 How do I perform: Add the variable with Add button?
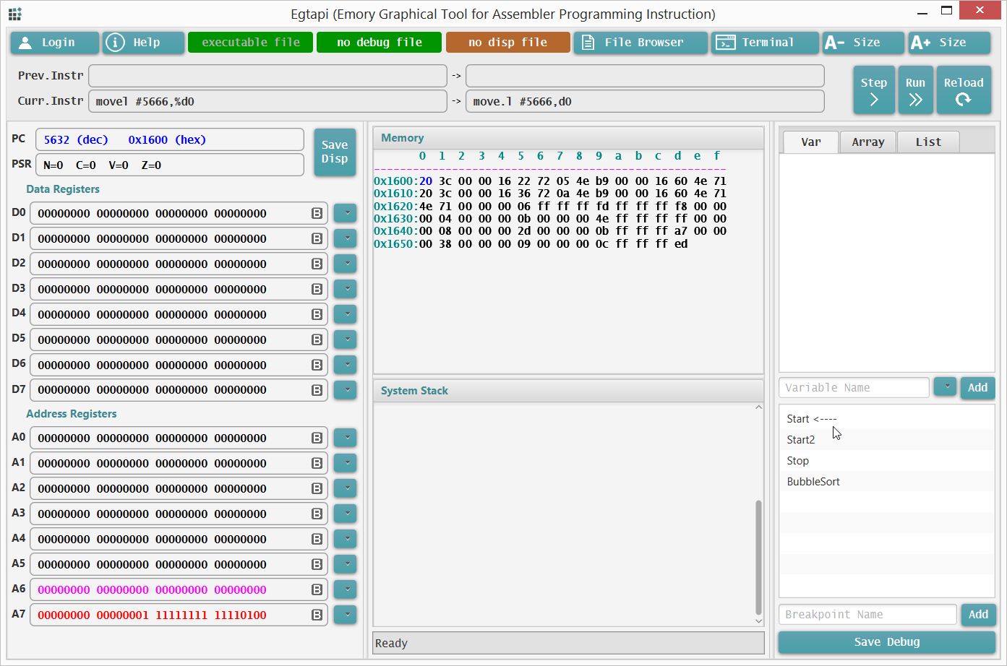click(x=977, y=388)
